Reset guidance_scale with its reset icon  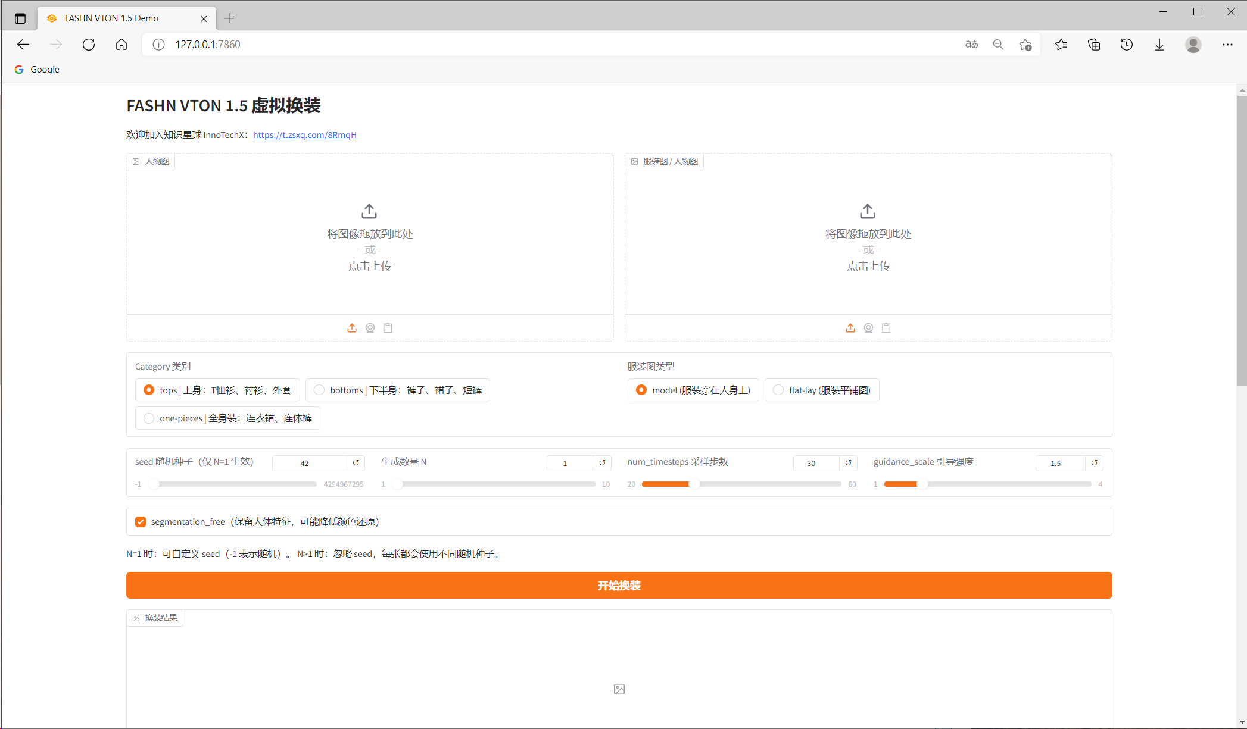[1094, 463]
